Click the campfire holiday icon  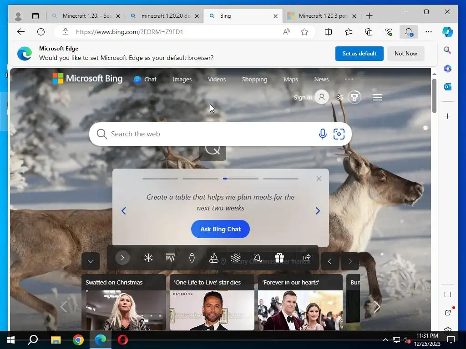[x=214, y=258]
